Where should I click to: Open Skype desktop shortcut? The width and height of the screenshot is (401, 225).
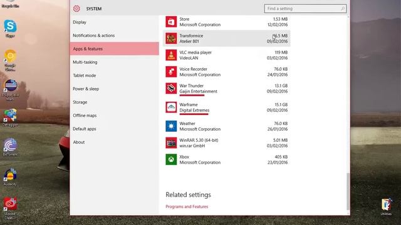[10, 29]
